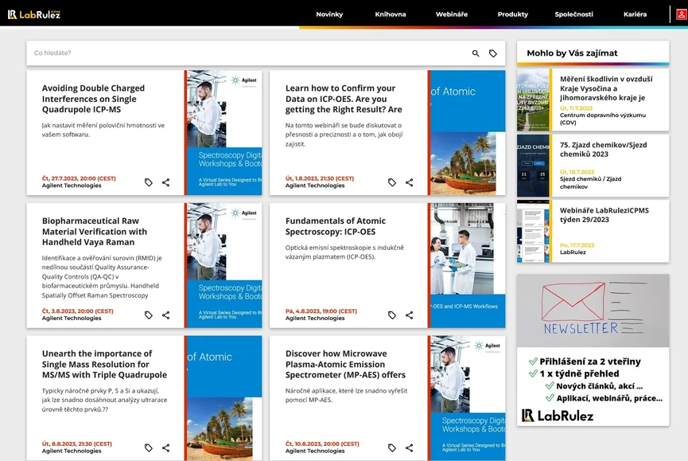
Task: Click 'Sjezd chemiků / Zjazd chemikov' source text
Action: point(590,182)
